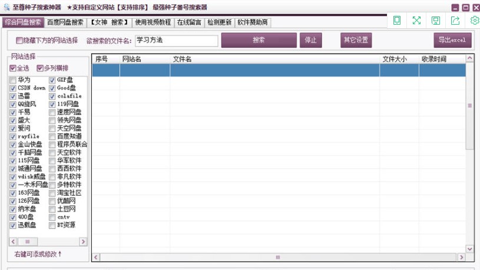Screen dimensions: 480x270
Task: Click the app magnifier icon in title bar
Action: (6, 6)
